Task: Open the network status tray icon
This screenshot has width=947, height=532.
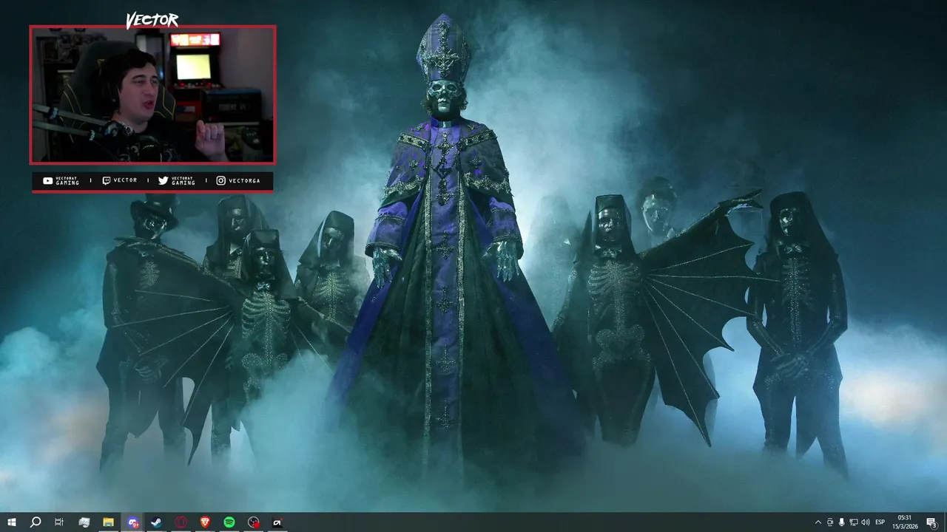Action: 854,522
